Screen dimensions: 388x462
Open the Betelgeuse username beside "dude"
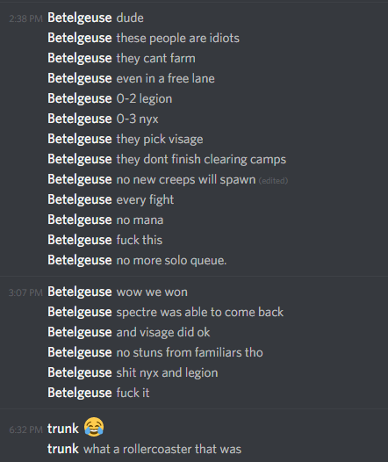pos(80,18)
